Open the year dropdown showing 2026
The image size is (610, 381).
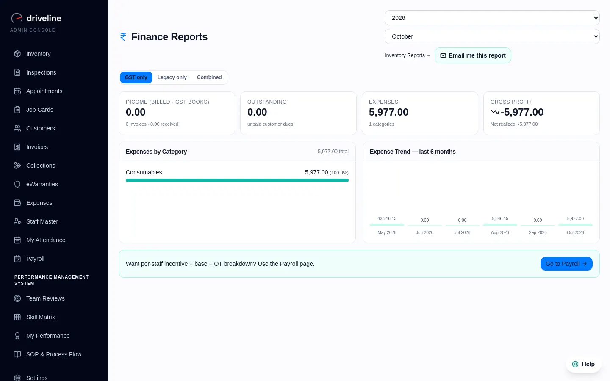coord(492,18)
